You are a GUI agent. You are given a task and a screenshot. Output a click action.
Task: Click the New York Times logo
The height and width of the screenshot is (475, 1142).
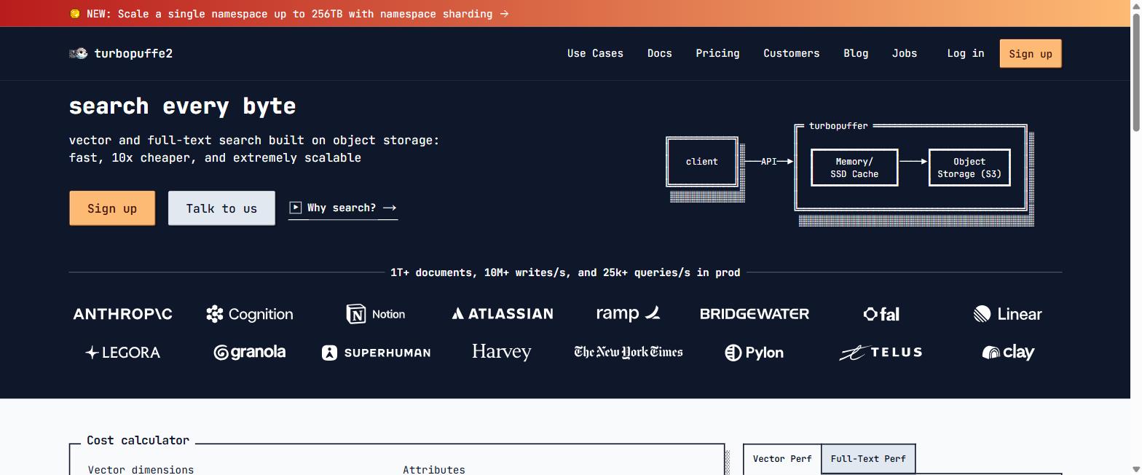pos(628,352)
